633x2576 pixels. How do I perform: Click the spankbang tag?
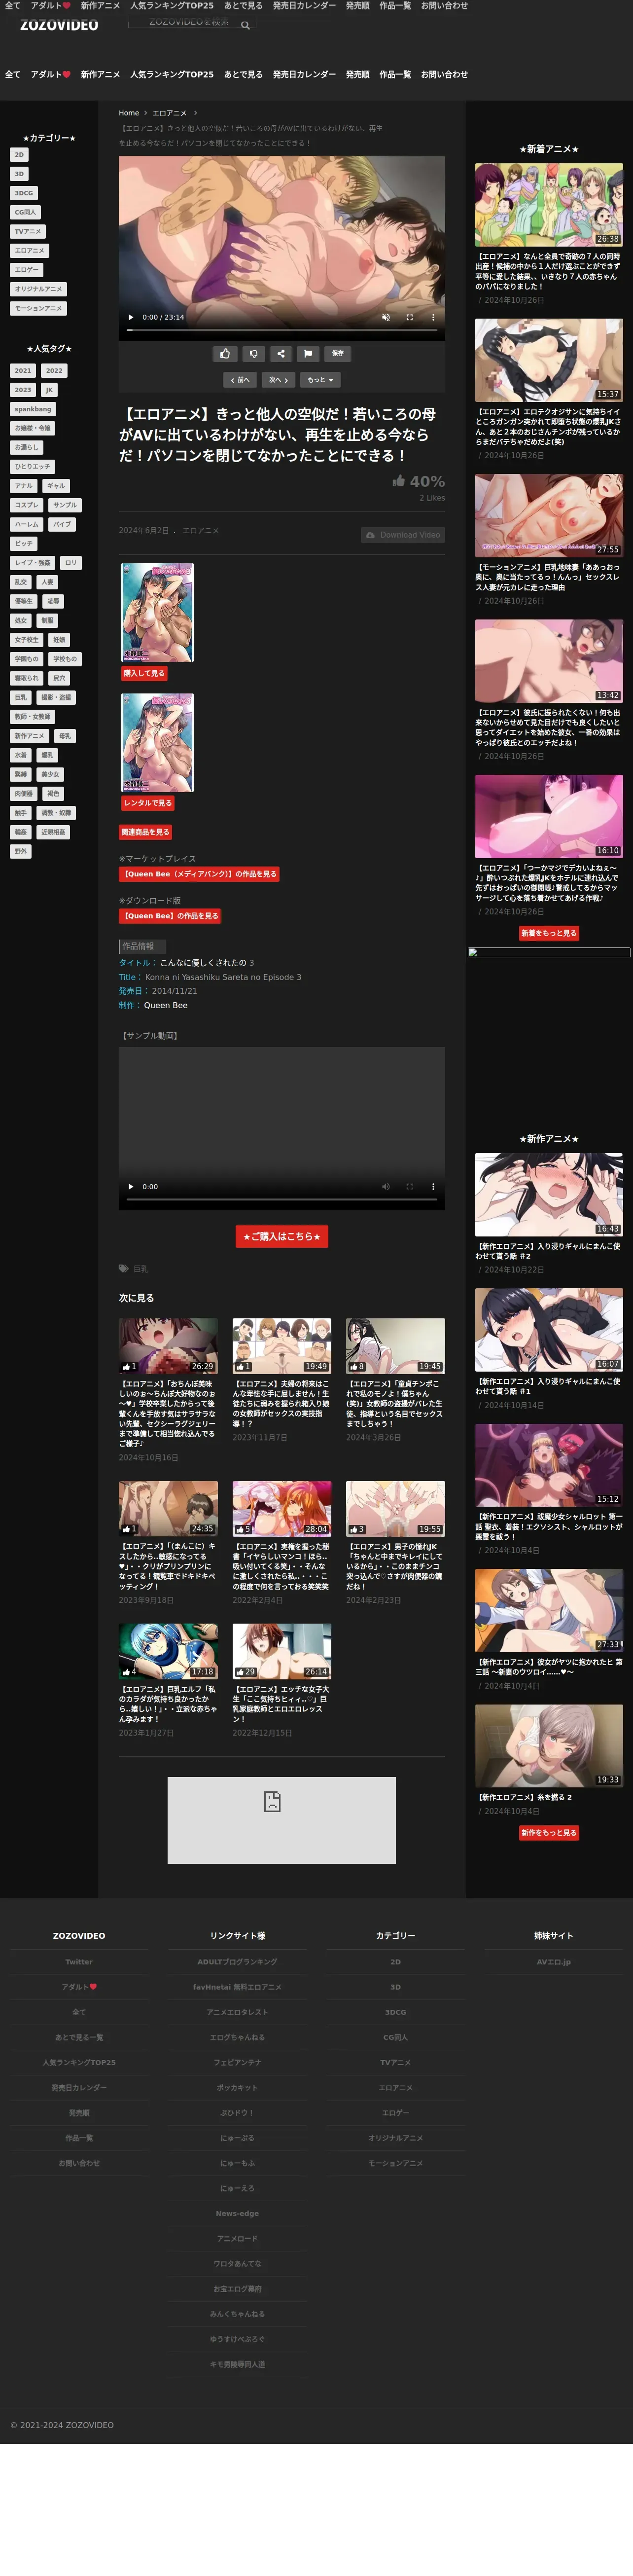33,409
